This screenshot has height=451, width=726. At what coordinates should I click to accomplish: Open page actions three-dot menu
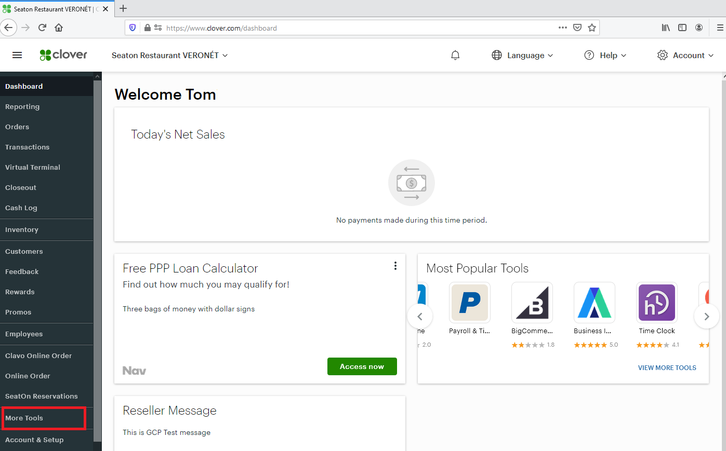point(563,28)
